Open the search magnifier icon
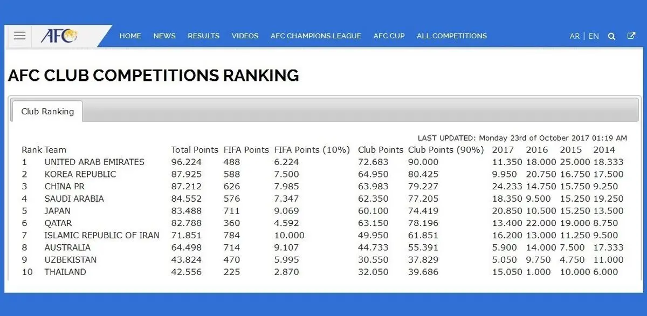Screen dimensions: 647x316 (611, 36)
